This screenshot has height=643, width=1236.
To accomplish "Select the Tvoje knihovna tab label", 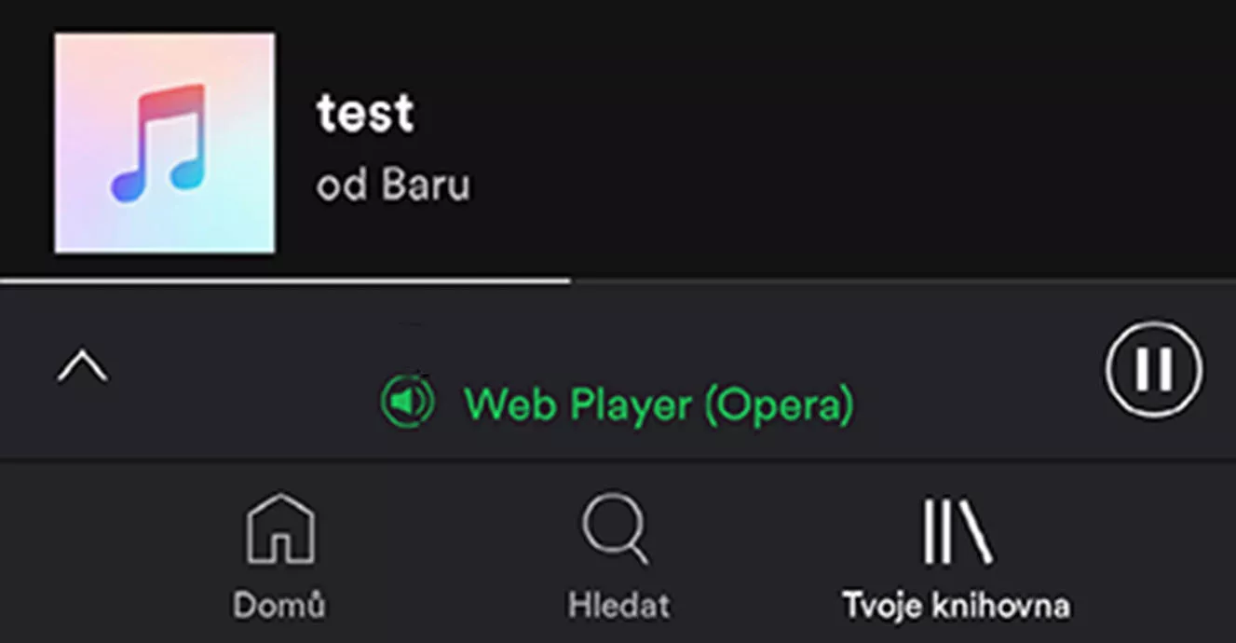I will pos(957,605).
